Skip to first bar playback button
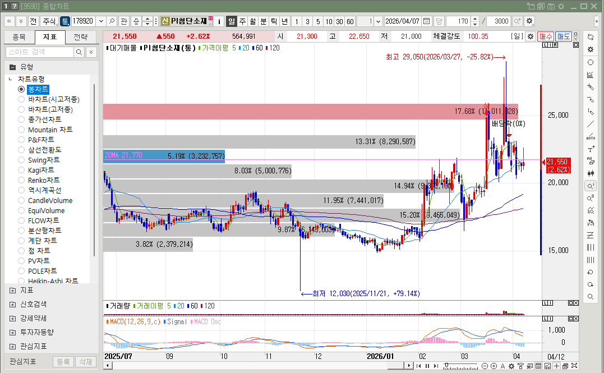This screenshot has width=604, height=373. (418, 366)
